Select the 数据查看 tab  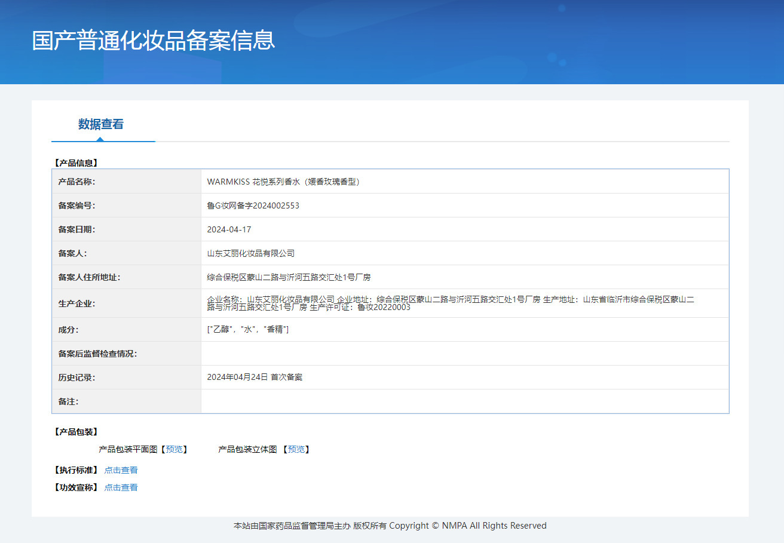click(x=101, y=124)
